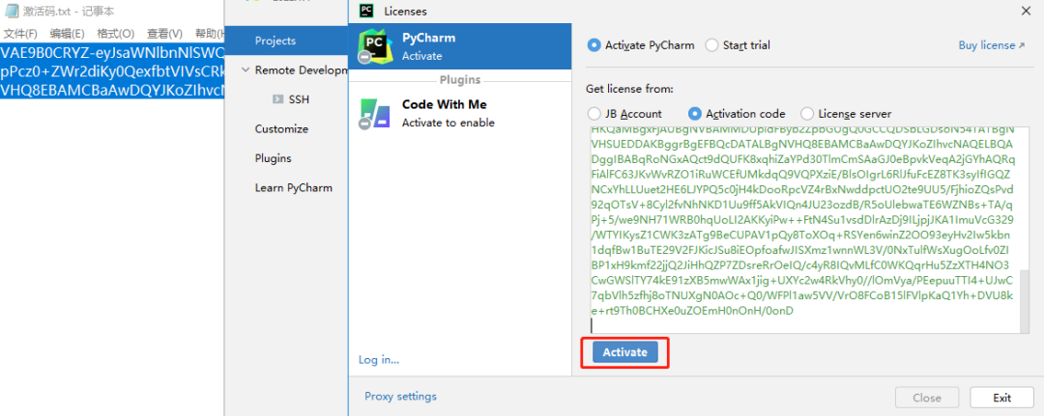The height and width of the screenshot is (416, 1044).
Task: Choose the Start trial radio option
Action: coord(712,45)
